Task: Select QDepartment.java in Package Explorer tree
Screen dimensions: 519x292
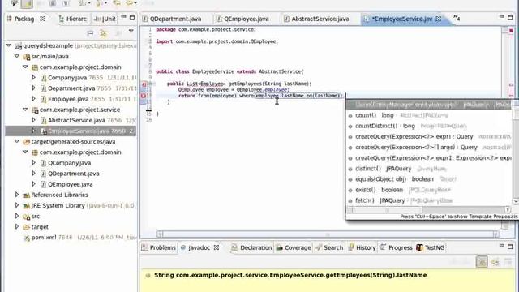Action: coord(74,174)
